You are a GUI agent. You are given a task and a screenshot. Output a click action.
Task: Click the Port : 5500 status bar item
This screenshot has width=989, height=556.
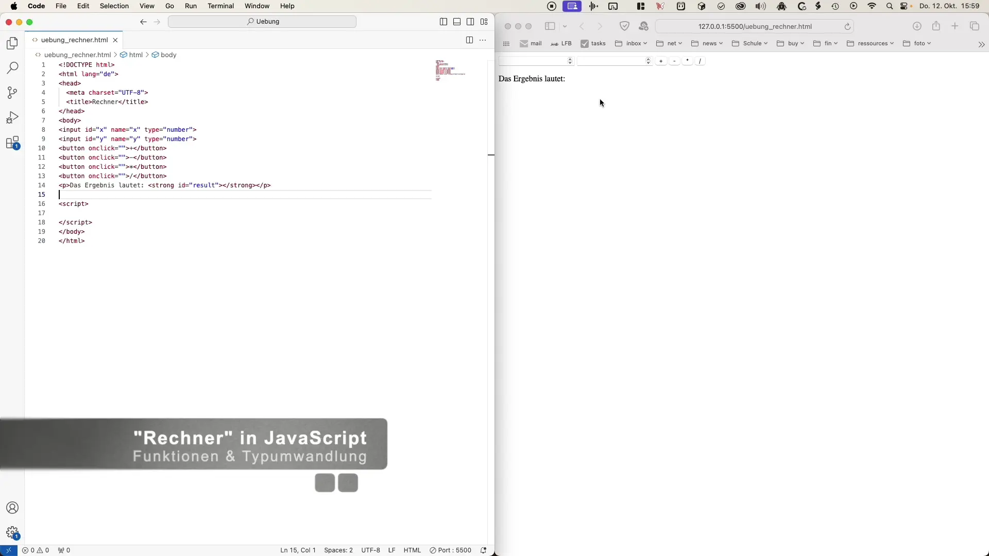[451, 550]
